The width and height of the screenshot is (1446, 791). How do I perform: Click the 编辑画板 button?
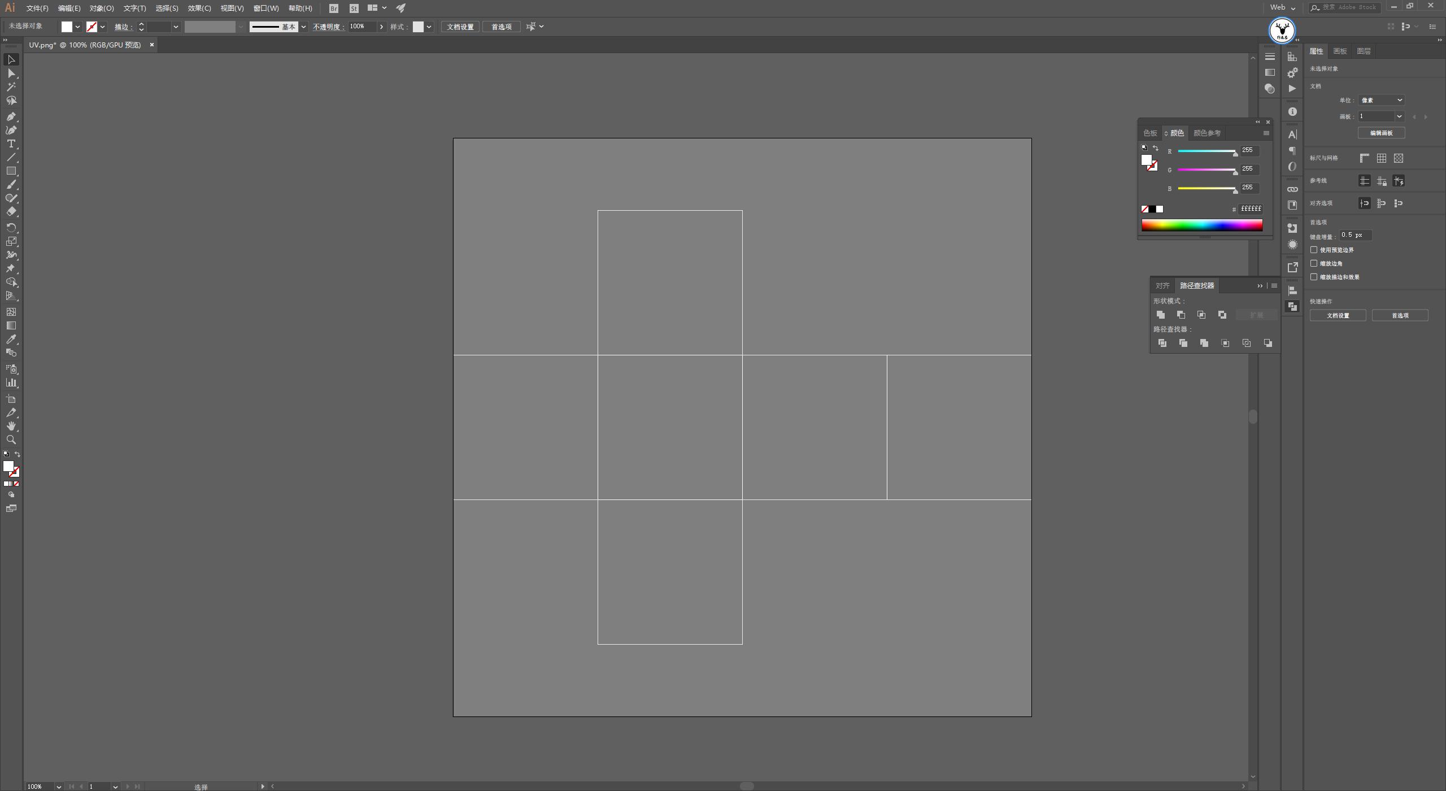coord(1381,133)
